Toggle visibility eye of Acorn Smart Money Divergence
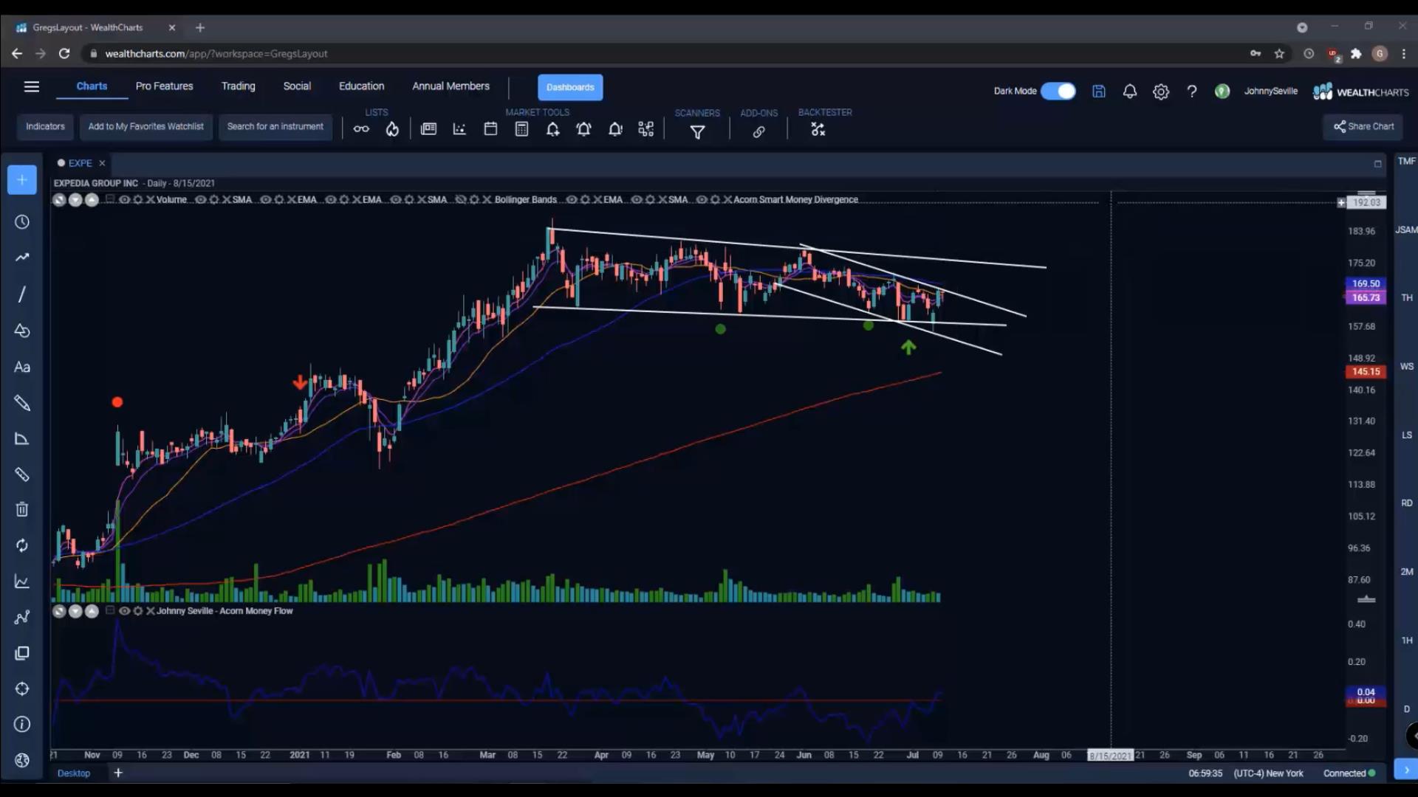Screen dimensions: 1418x797 point(702,199)
